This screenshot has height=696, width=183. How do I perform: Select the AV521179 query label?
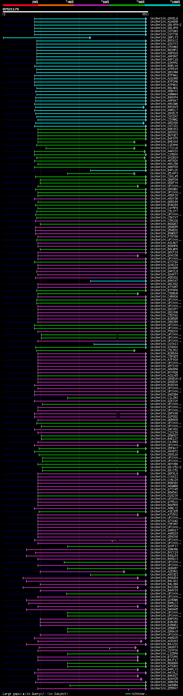pos(11,9)
